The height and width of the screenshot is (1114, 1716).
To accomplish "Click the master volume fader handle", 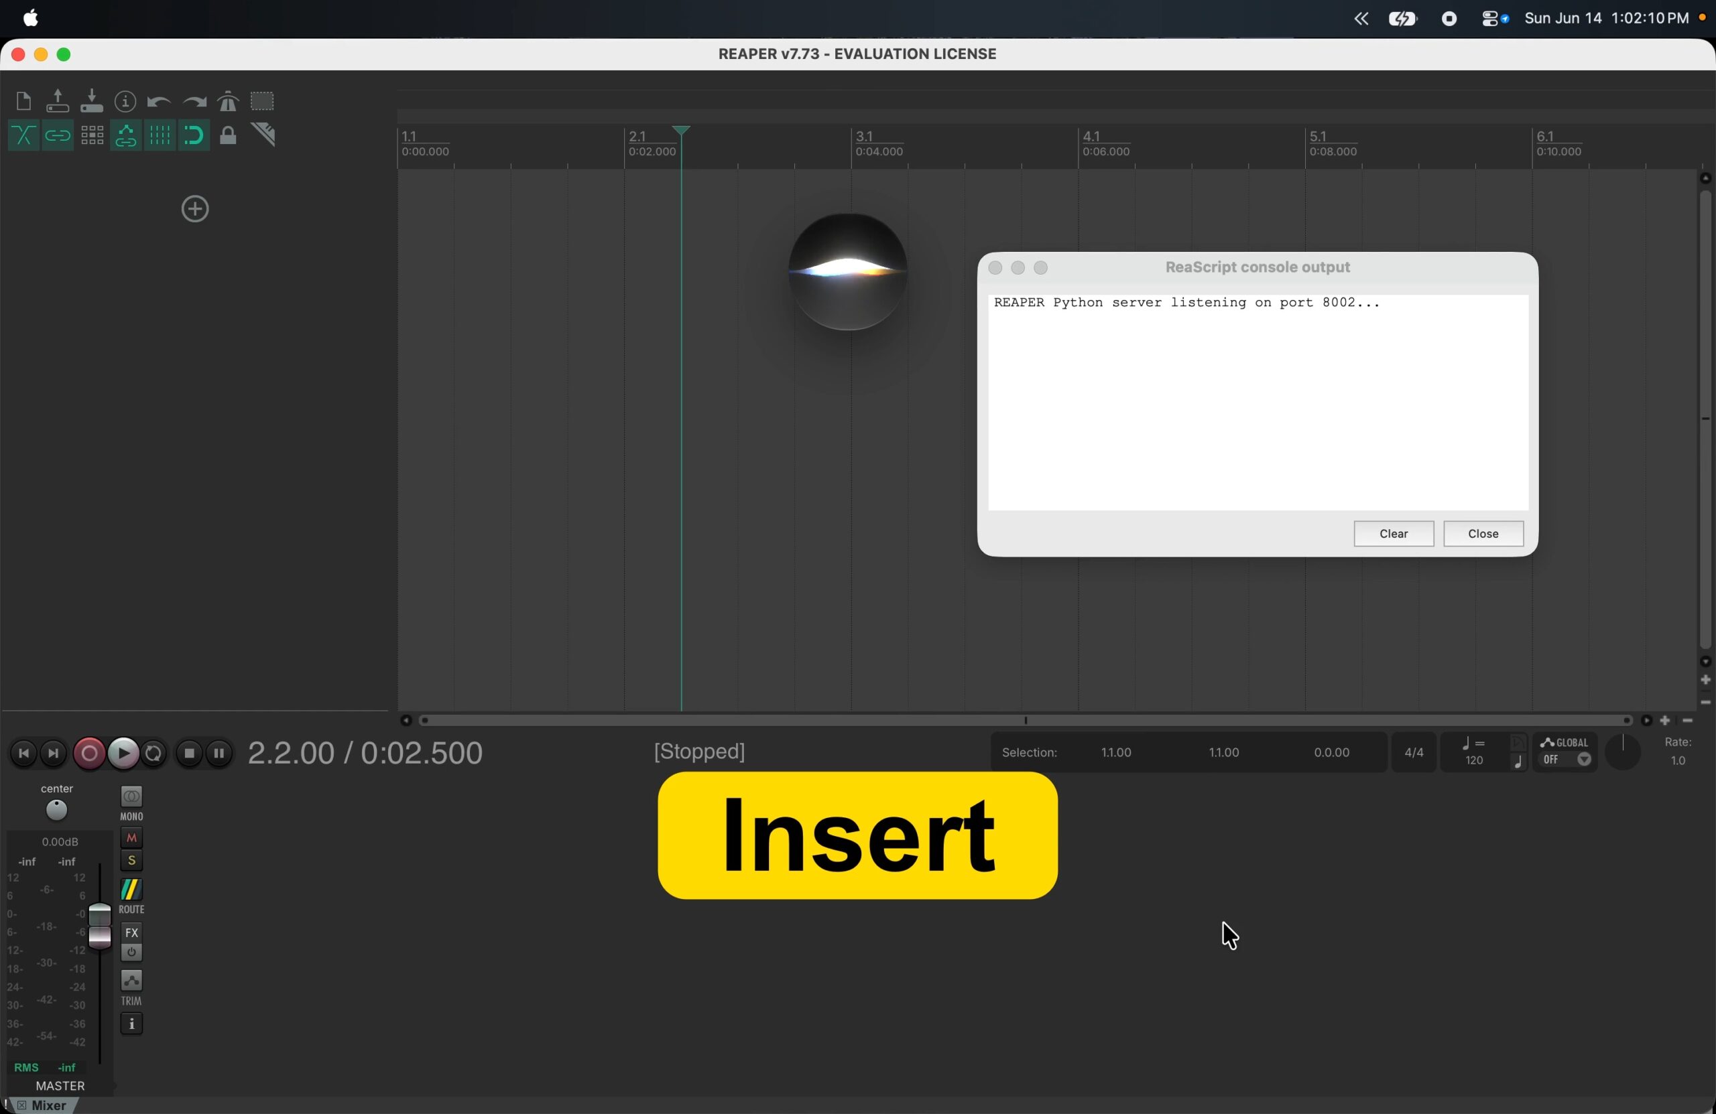I will pyautogui.click(x=101, y=927).
